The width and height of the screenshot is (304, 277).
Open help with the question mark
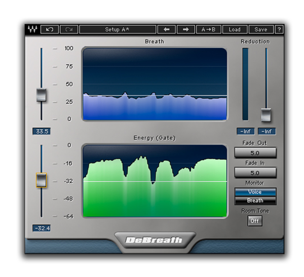(279, 29)
